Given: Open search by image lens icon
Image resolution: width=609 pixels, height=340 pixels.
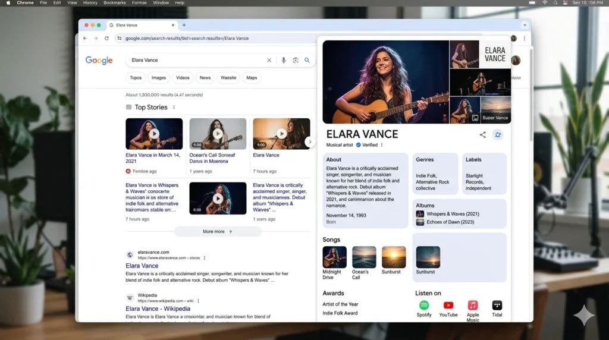Looking at the screenshot, I should pyautogui.click(x=296, y=60).
